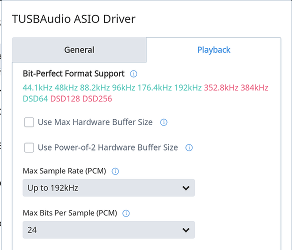292x250 pixels.
Task: Open the Up to 192kHz sample rate dropdown
Action: coord(109,188)
